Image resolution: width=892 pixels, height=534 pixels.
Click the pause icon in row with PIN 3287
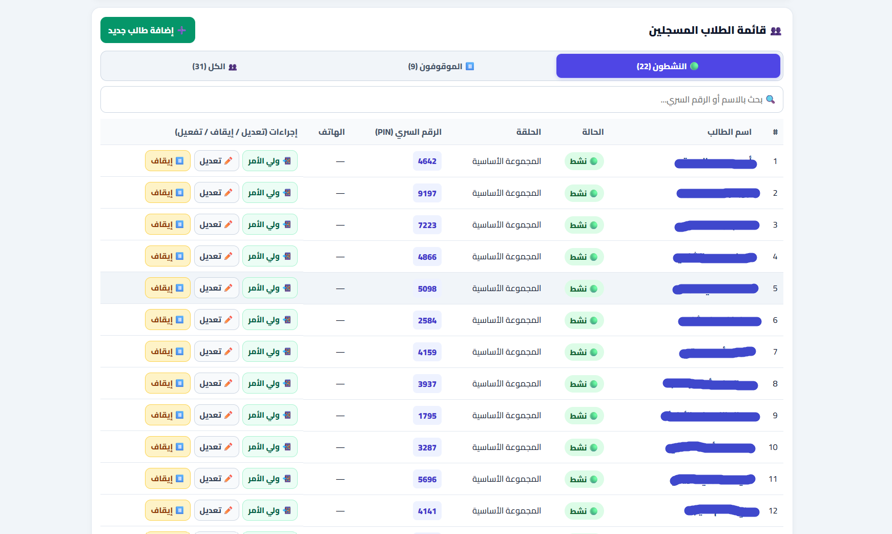180,447
